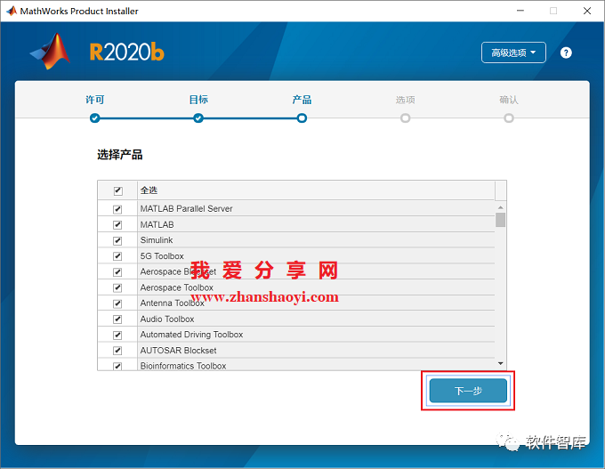Go to the 许可 step tab
The height and width of the screenshot is (469, 605).
pos(95,100)
